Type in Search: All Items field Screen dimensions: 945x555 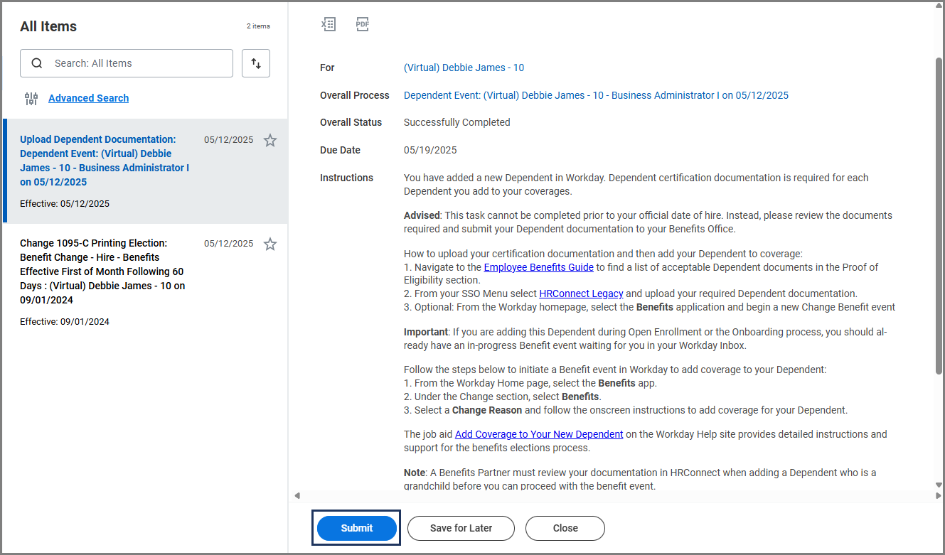tap(139, 63)
